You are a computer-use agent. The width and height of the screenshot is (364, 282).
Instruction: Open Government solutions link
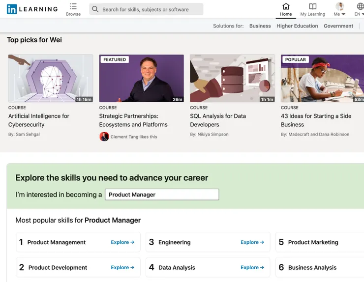[338, 26]
